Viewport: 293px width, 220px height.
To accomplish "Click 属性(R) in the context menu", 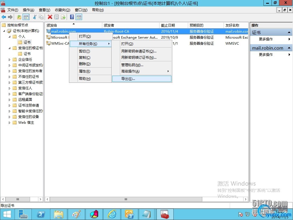I will pos(84,71).
